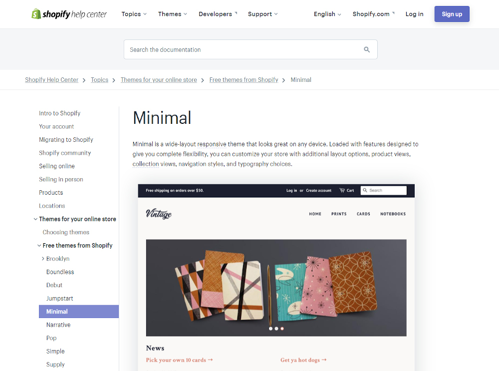Image resolution: width=499 pixels, height=371 pixels.
Task: Open the Topics dropdown menu
Action: tap(134, 14)
